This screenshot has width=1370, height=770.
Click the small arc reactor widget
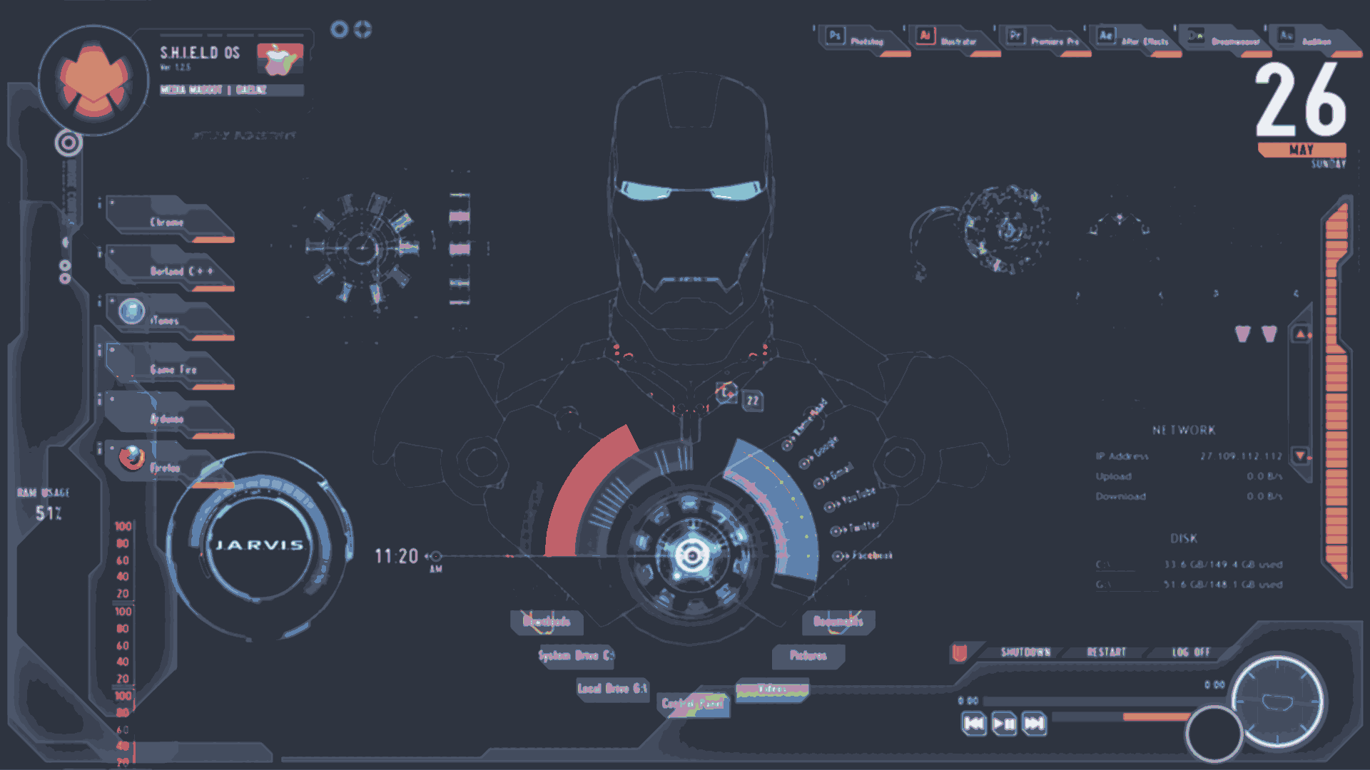click(362, 248)
